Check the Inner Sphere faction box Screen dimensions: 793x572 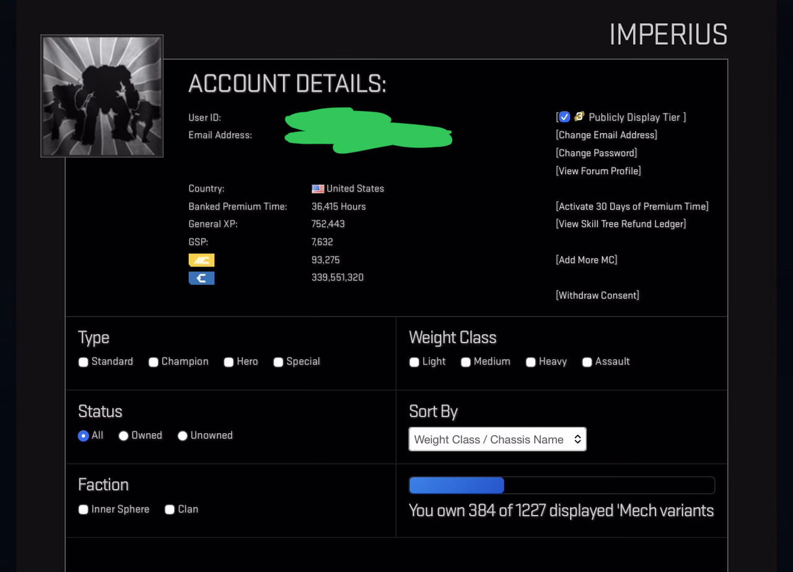[83, 509]
